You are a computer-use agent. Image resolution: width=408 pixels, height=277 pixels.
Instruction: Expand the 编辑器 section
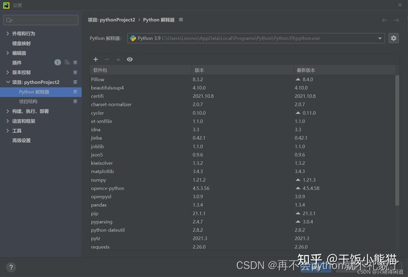[x=7, y=53]
